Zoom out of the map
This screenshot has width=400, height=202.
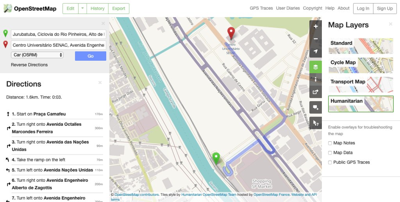click(x=316, y=39)
